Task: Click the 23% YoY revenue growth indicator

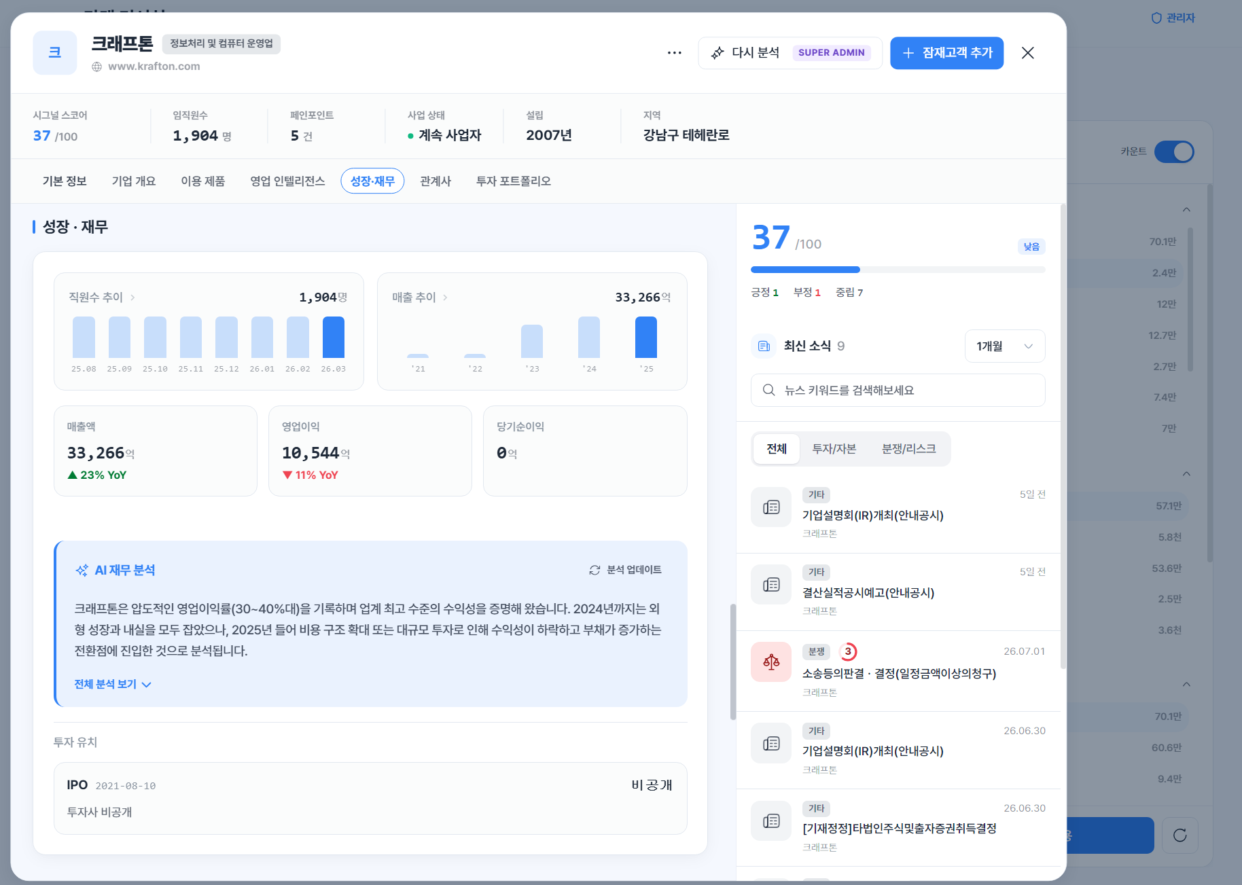Action: point(97,475)
